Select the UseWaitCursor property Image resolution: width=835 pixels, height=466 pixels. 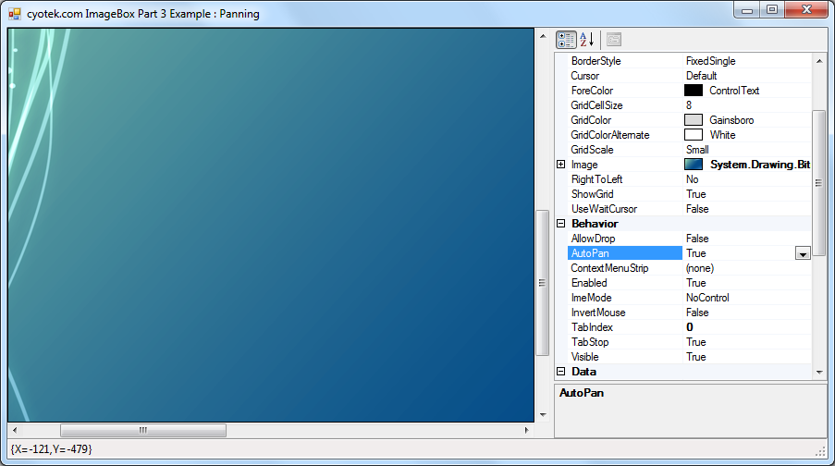point(604,209)
